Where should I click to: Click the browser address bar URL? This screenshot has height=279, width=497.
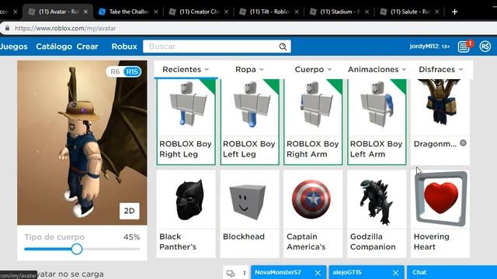[65, 28]
